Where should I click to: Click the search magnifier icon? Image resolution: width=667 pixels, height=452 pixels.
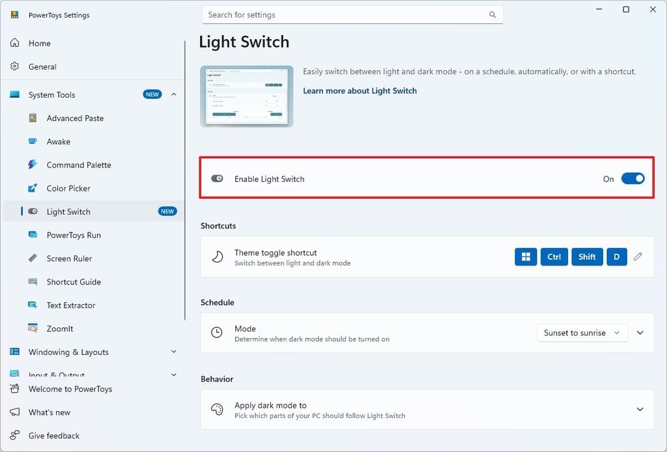pyautogui.click(x=492, y=15)
